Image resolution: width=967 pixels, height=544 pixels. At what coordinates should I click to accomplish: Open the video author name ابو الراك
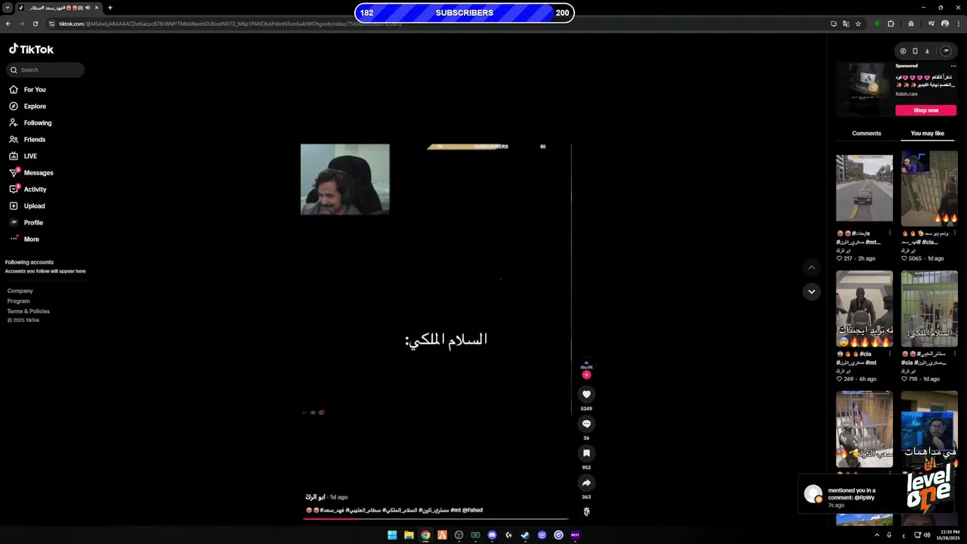pos(315,497)
